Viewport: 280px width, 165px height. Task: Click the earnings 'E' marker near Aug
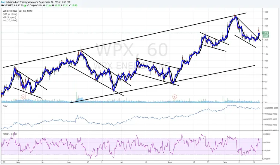click(175, 97)
